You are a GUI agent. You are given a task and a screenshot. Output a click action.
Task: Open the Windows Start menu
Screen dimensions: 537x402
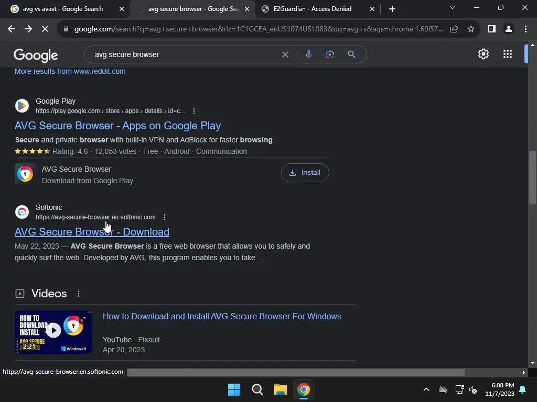click(x=234, y=389)
